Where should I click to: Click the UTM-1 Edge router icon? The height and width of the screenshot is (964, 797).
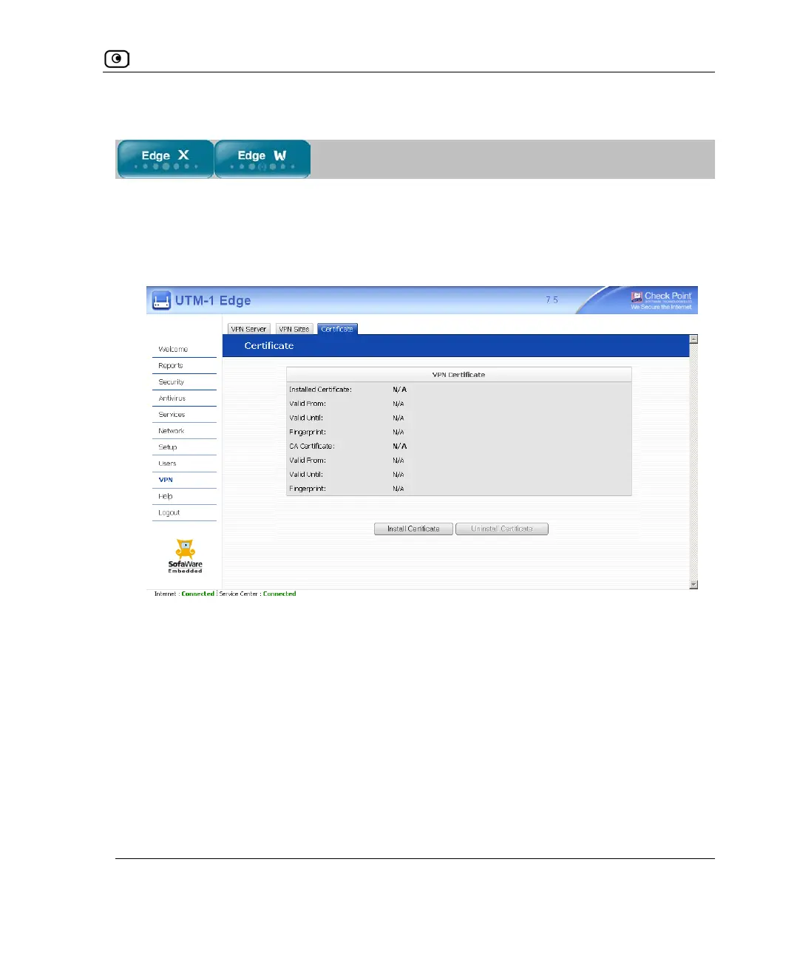pyautogui.click(x=161, y=300)
